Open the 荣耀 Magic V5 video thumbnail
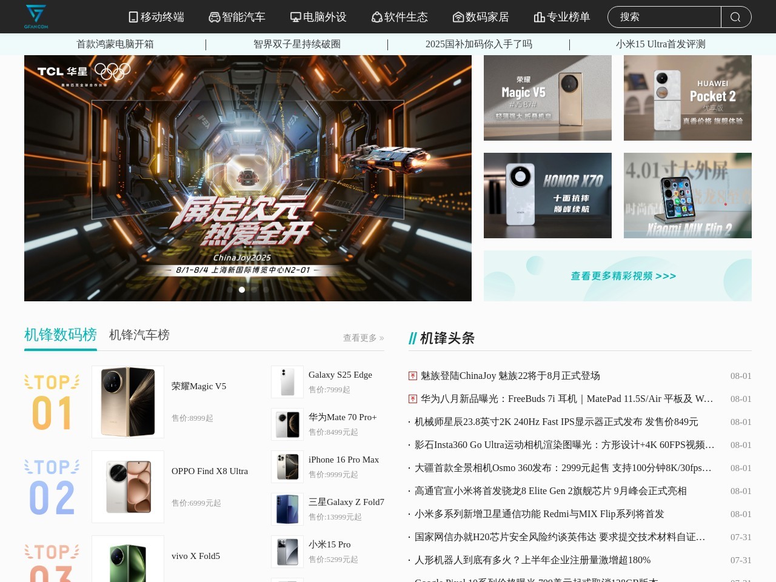 point(547,98)
